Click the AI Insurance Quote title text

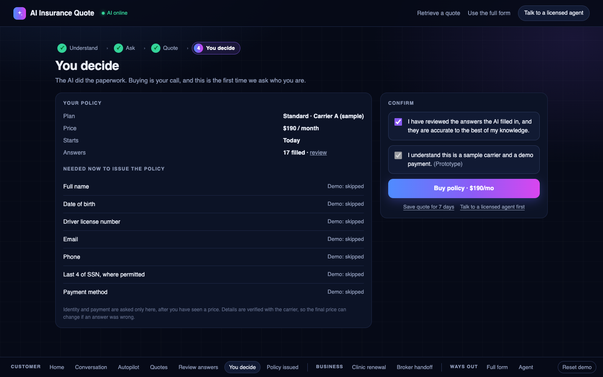[62, 13]
